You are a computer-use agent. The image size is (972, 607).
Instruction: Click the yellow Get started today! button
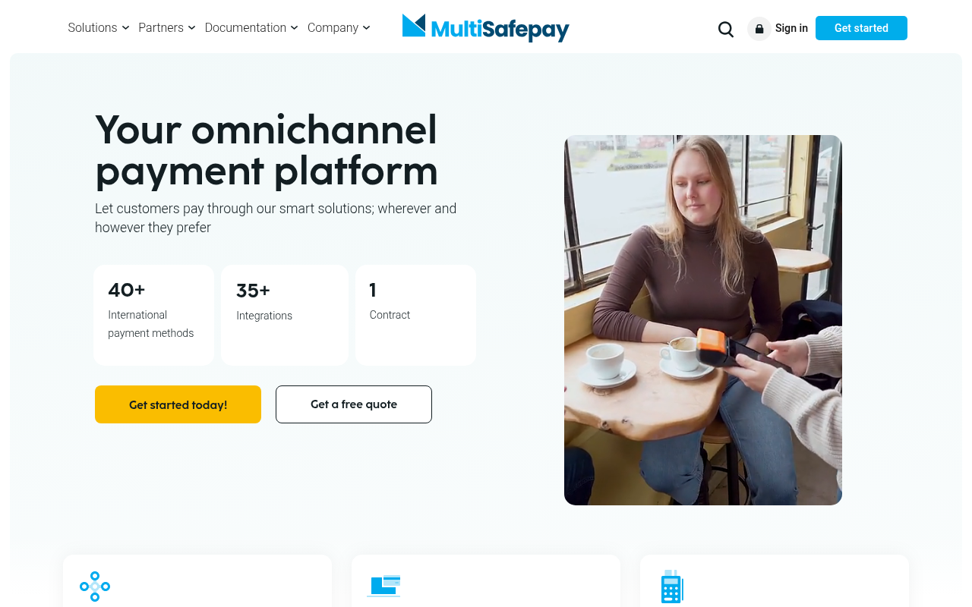click(x=178, y=404)
